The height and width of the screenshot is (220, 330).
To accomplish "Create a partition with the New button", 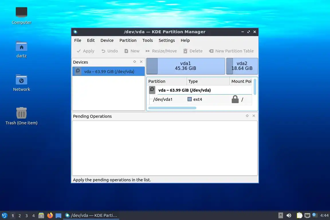I will click(x=132, y=51).
